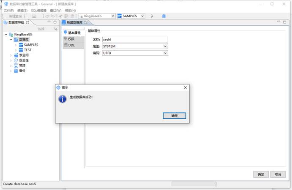The height and width of the screenshot is (190, 292).
Task: Select the 新建数据库 editor tab
Action: point(74,22)
